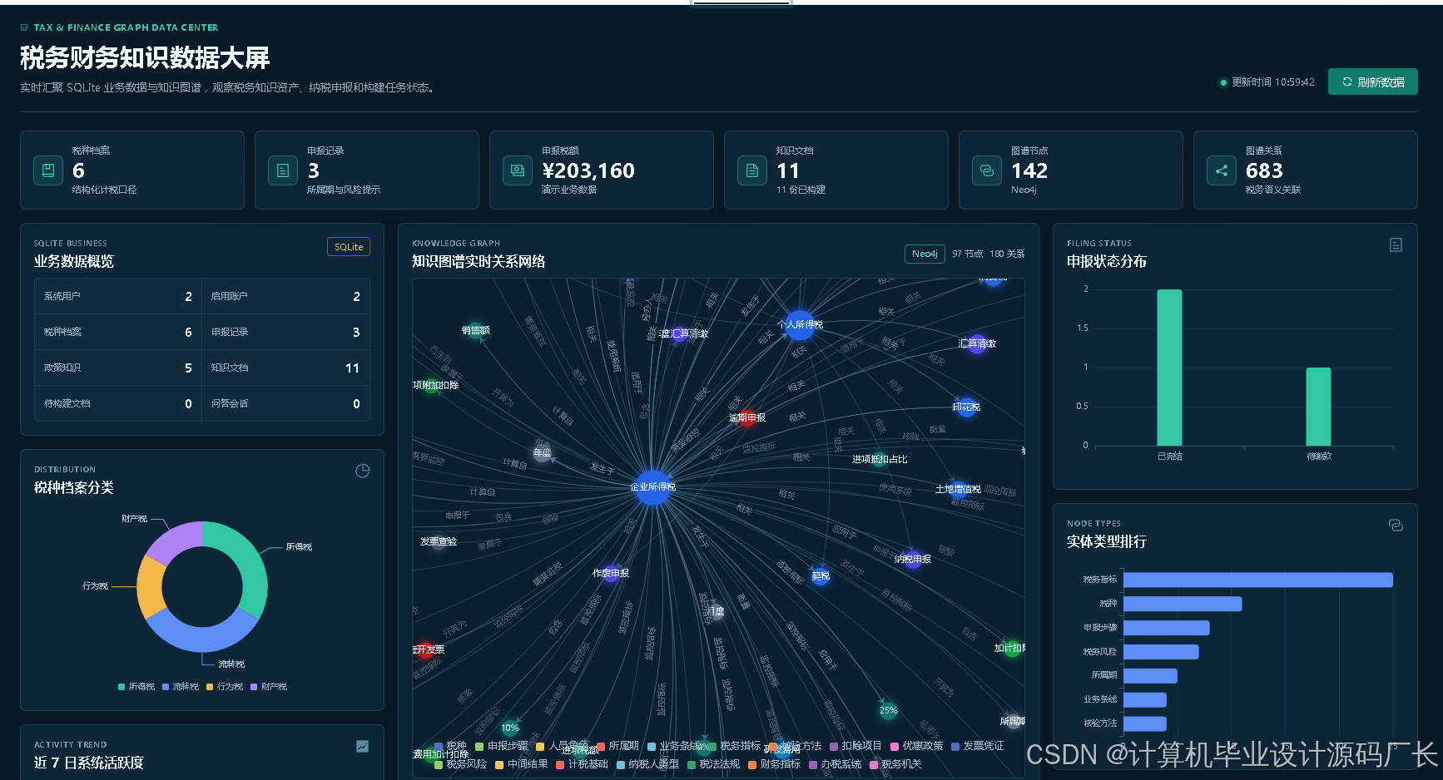The width and height of the screenshot is (1443, 780).
Task: Toggle 中间结果 legend in knowledge graph
Action: [522, 764]
